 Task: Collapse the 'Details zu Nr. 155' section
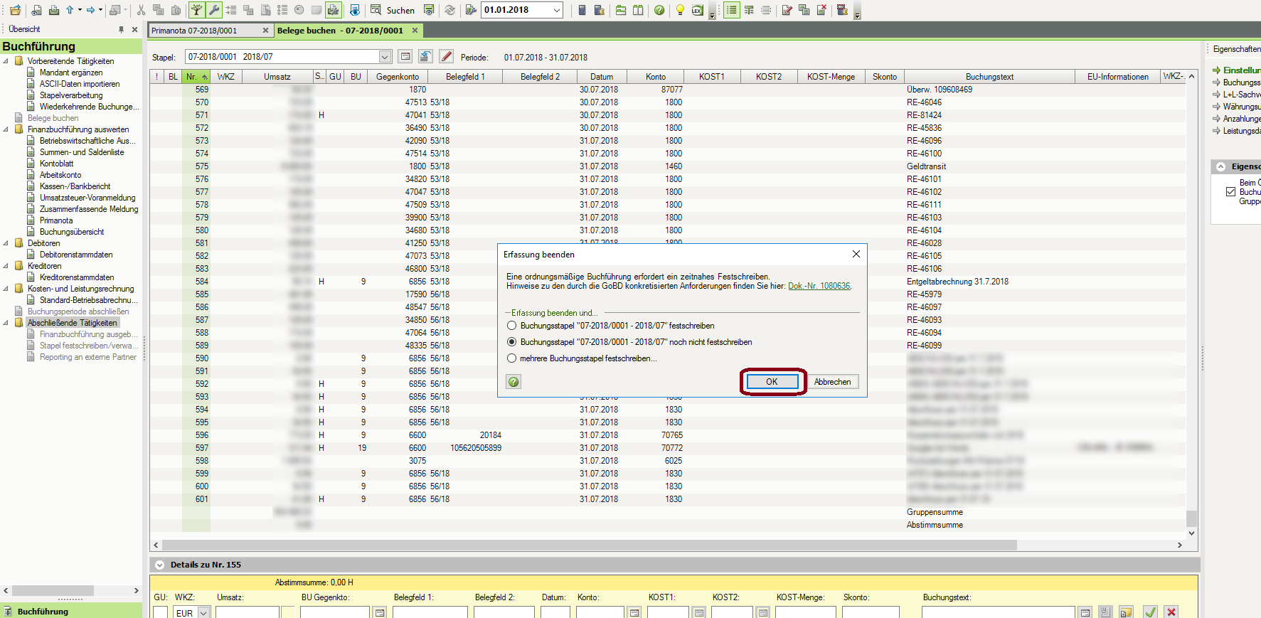point(159,565)
